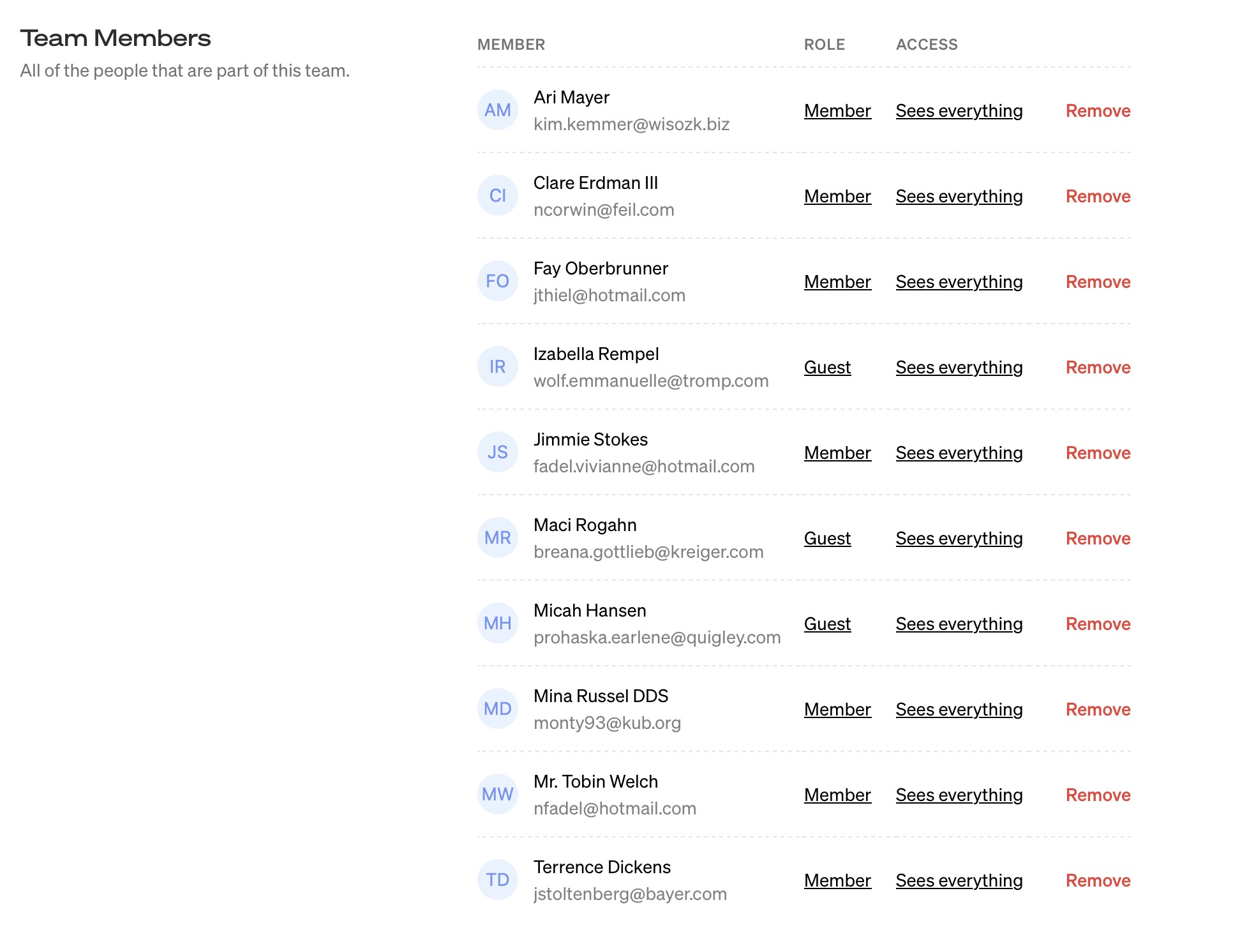Click the email monty93@kub.org

click(x=607, y=723)
